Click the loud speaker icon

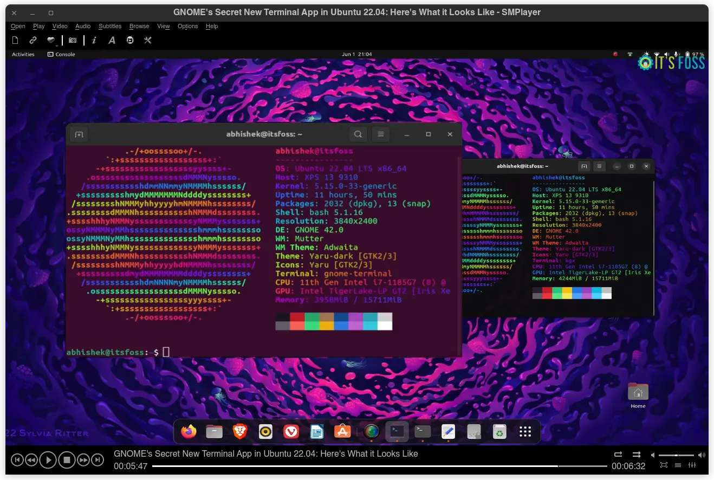point(702,455)
